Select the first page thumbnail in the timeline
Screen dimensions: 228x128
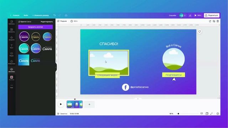click(75, 104)
